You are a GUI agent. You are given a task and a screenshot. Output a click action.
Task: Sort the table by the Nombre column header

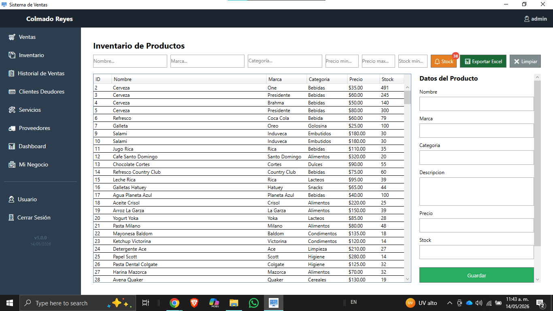tap(189, 79)
